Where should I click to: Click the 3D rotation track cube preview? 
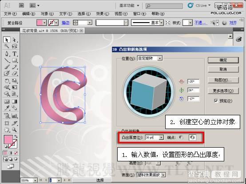tap(149, 92)
